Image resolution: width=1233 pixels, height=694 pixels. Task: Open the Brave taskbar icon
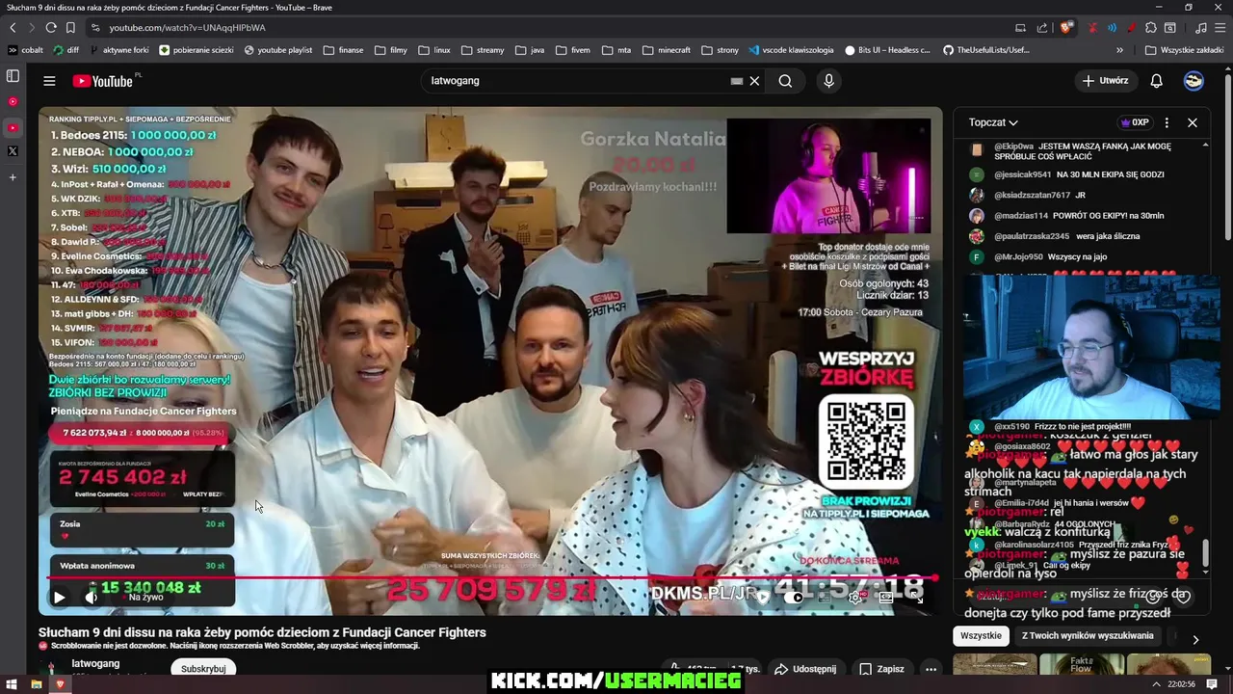click(x=60, y=684)
